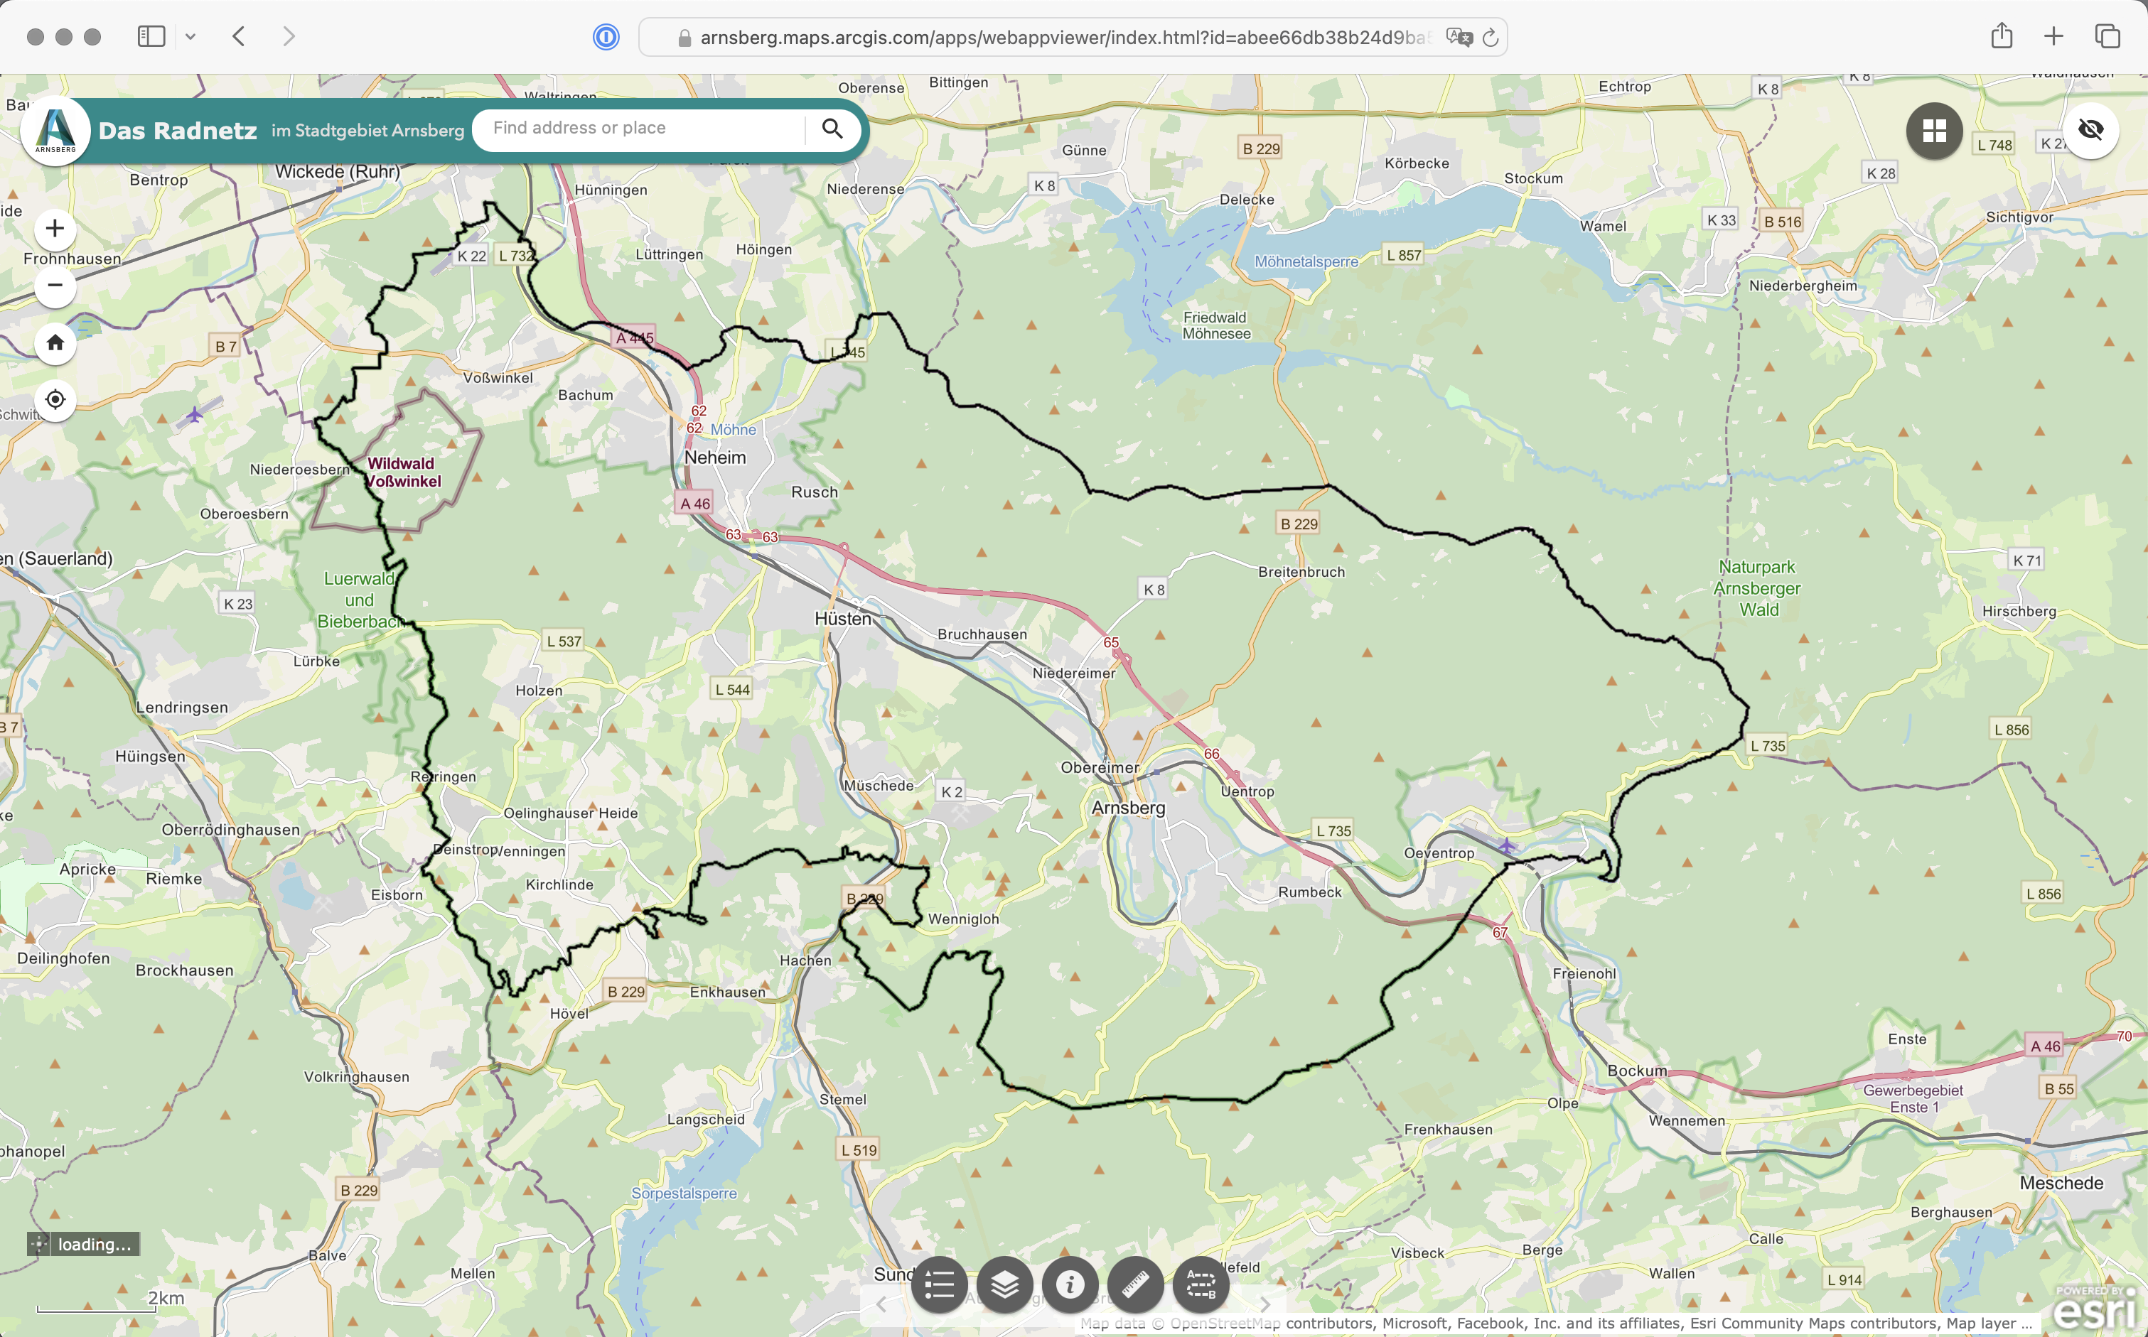Viewport: 2148px width, 1337px height.
Task: Find my location on the map
Action: pyautogui.click(x=55, y=400)
